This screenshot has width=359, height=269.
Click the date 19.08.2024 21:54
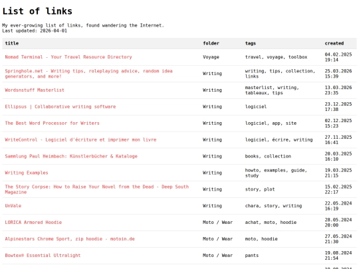click(338, 255)
